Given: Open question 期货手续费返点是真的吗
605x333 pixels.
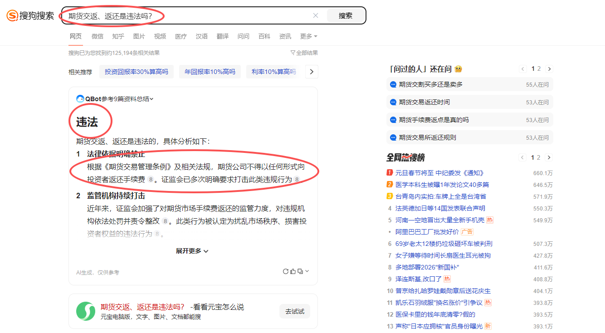Looking at the screenshot, I should click(x=434, y=120).
